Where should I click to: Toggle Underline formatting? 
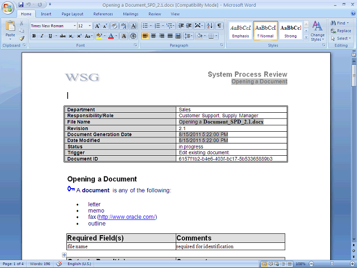50,36
